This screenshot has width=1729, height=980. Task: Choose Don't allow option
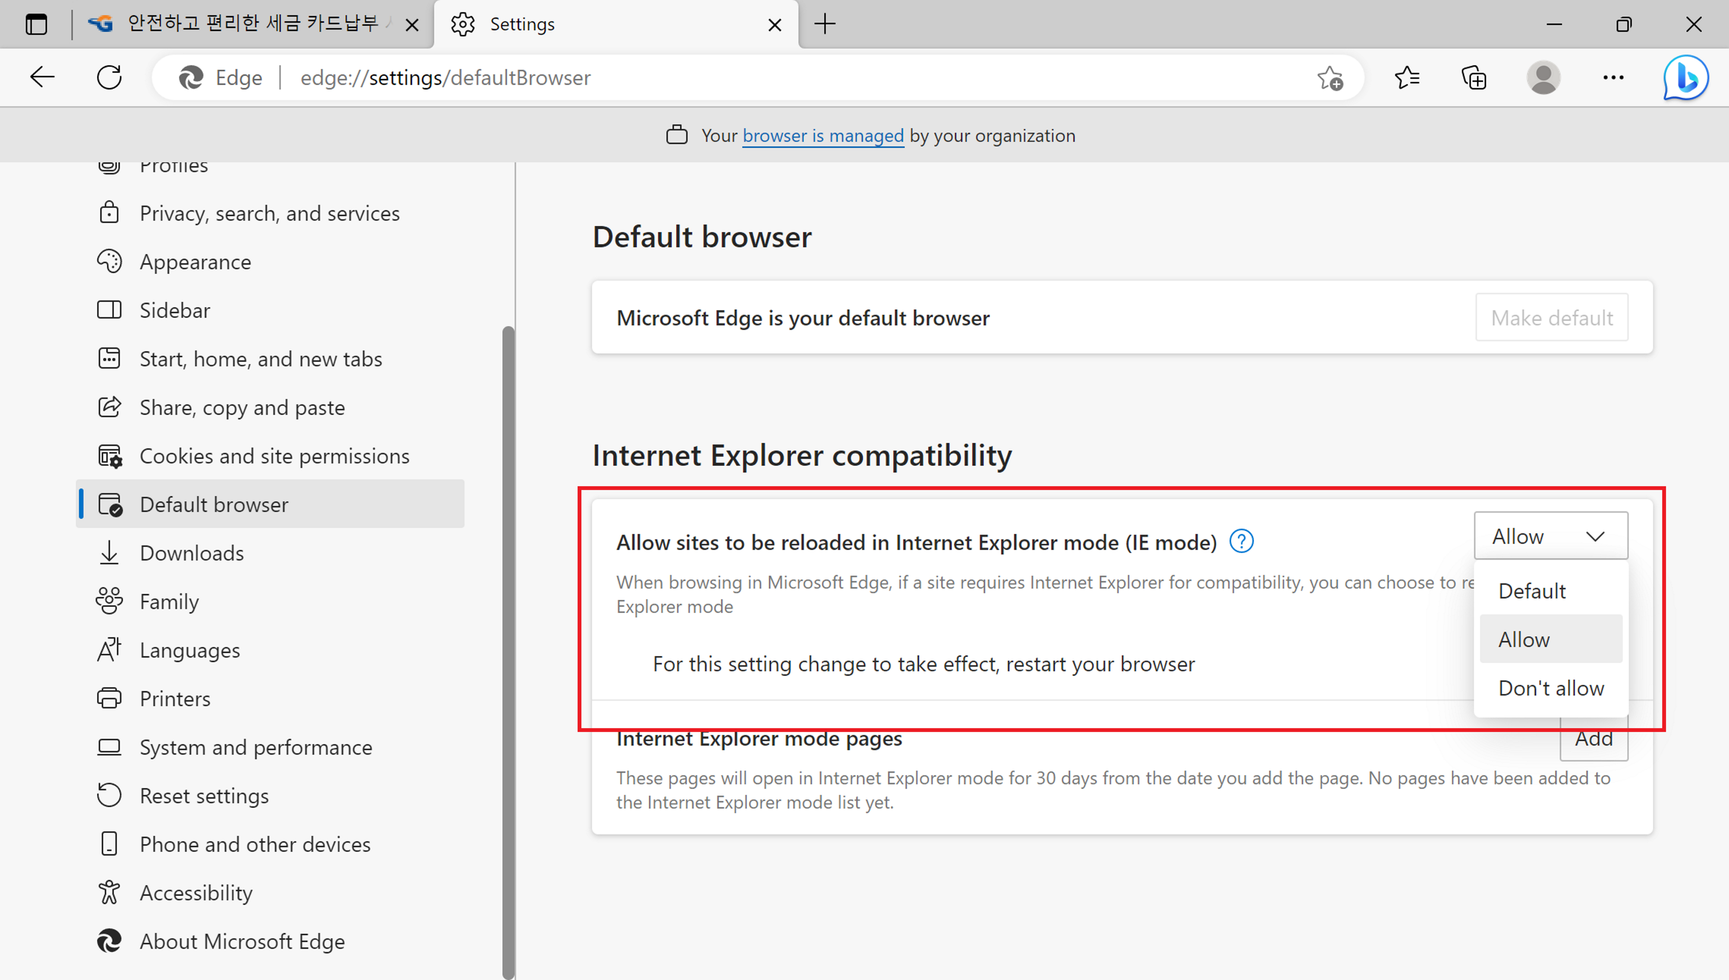click(1551, 688)
